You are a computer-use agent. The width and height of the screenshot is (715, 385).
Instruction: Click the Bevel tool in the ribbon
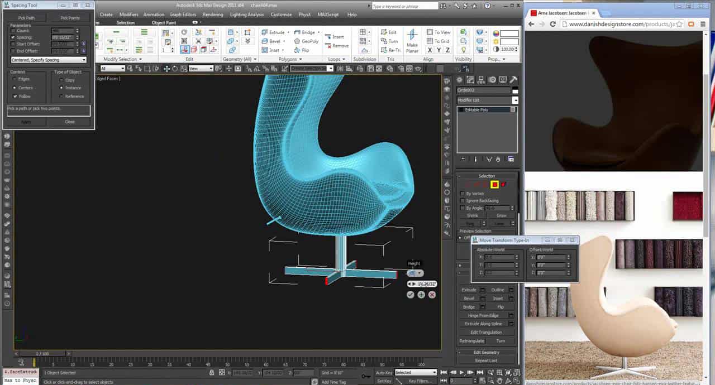pyautogui.click(x=271, y=41)
